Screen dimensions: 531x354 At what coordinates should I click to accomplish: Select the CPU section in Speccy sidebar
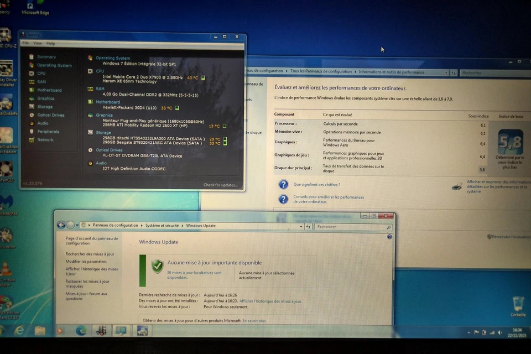(41, 73)
